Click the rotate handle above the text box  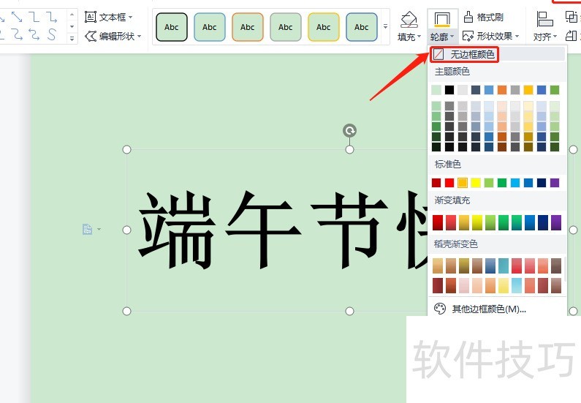click(x=349, y=130)
